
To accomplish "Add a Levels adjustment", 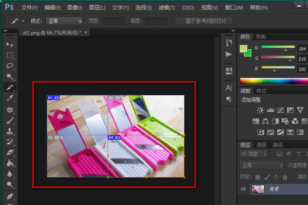I will (x=271, y=110).
